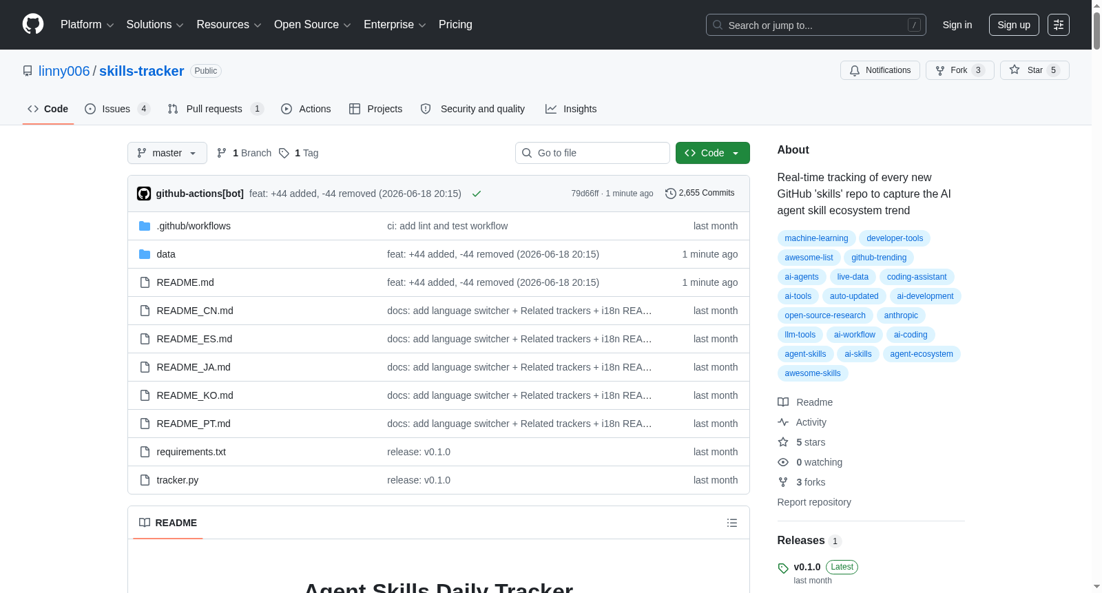Open the skills-tracker repository link
The image size is (1102, 593).
141,71
